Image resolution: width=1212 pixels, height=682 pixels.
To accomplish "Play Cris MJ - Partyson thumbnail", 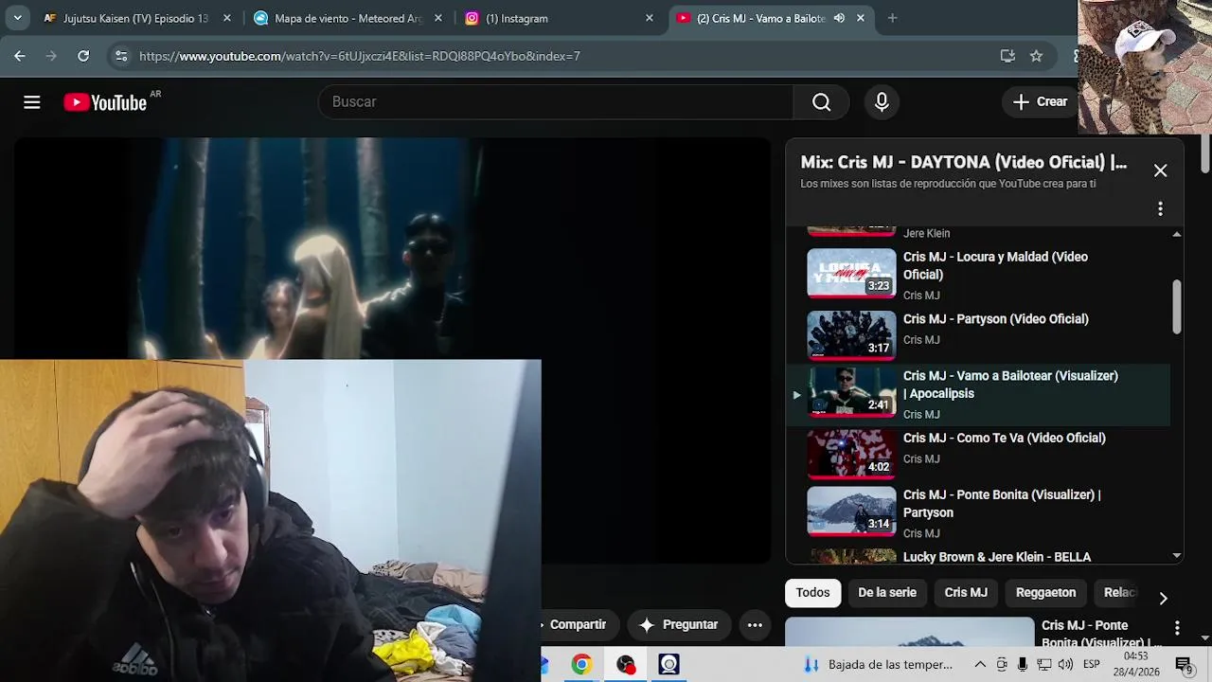I will coord(851,335).
